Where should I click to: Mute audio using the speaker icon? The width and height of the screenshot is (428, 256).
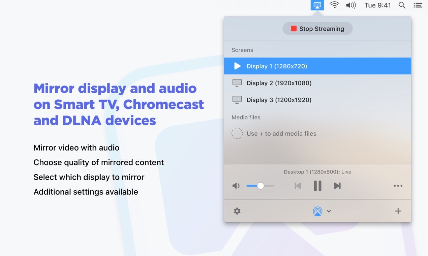236,186
